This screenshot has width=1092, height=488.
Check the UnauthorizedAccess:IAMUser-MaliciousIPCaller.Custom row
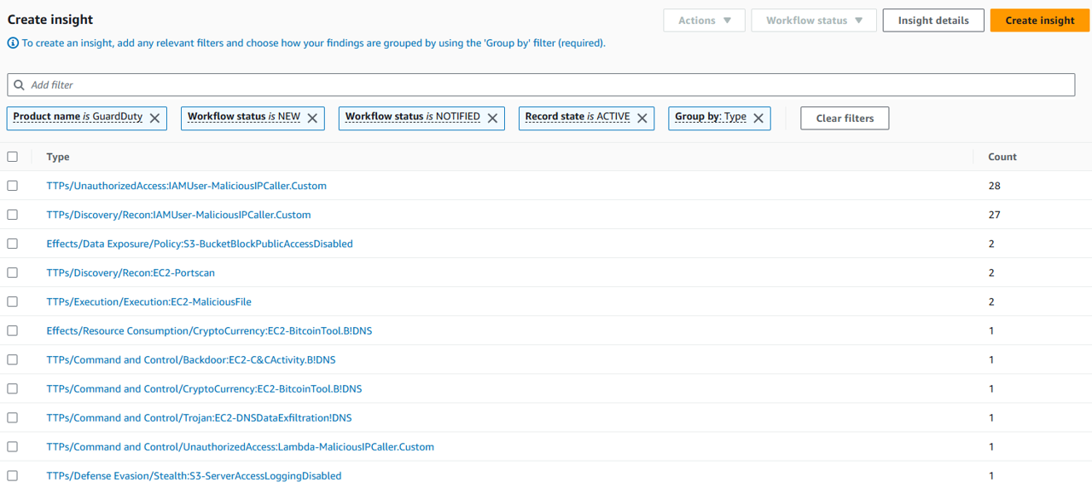point(12,186)
